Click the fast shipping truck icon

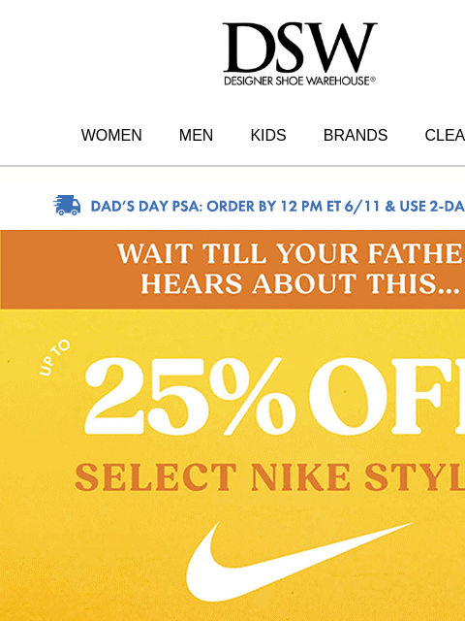click(67, 205)
